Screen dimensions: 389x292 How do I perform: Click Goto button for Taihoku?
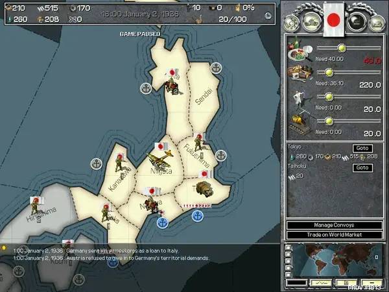click(x=362, y=167)
